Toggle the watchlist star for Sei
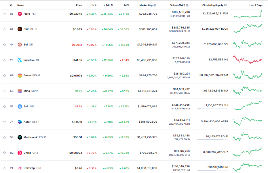 coord(4,45)
